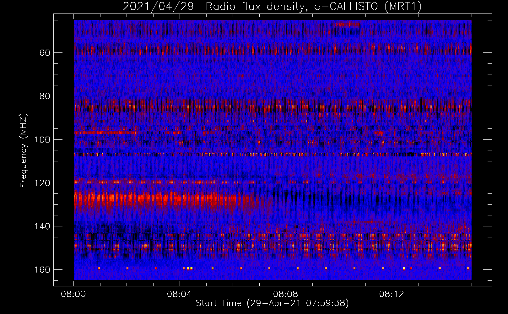This screenshot has width=508, height=314.
Task: Click the '80' frequency tick label
Action: point(45,96)
